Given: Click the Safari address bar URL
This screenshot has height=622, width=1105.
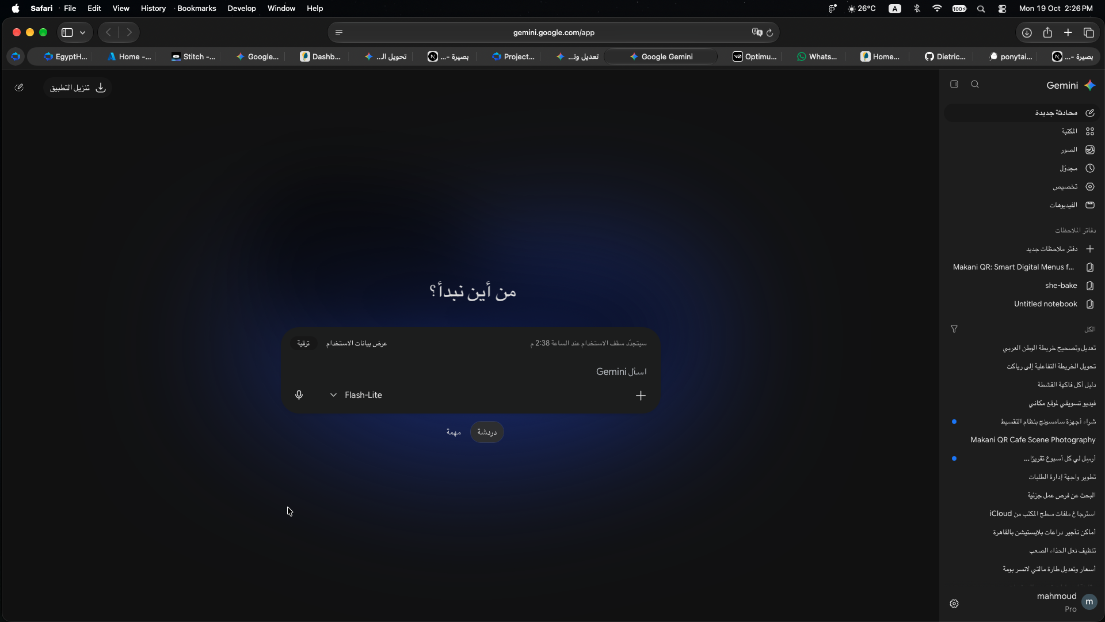Looking at the screenshot, I should click(554, 33).
